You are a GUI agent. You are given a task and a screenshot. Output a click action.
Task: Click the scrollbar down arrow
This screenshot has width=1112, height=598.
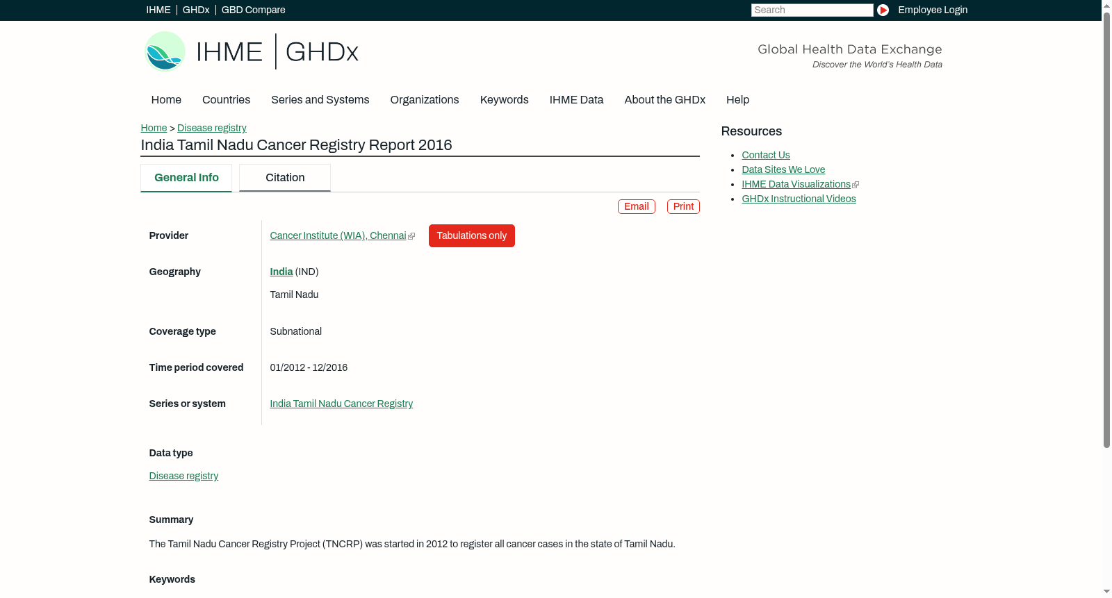click(1106, 592)
